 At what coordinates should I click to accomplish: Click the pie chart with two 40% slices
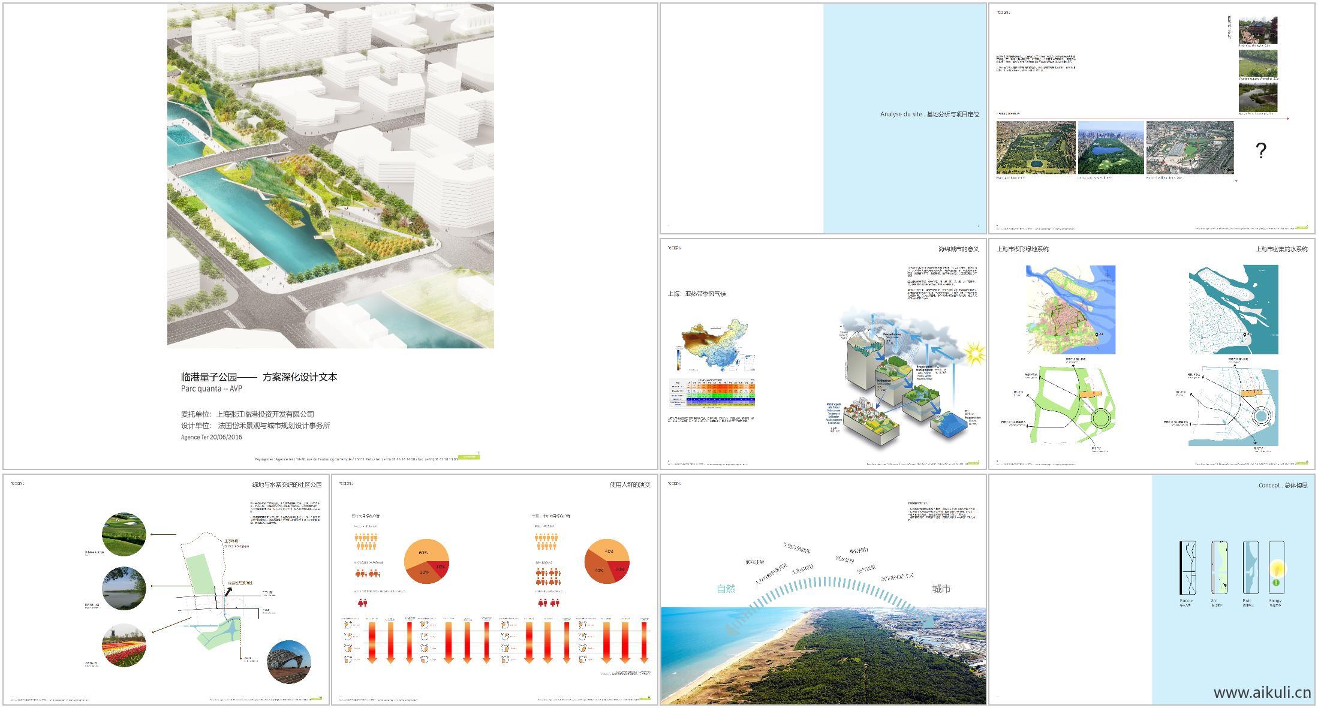607,562
